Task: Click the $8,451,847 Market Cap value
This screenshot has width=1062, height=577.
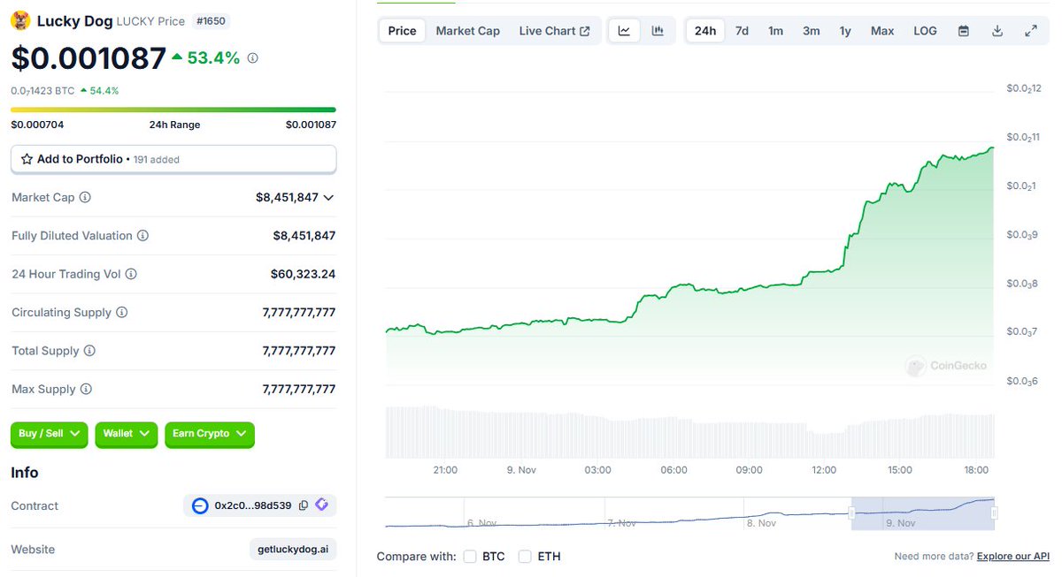Action: tap(287, 198)
